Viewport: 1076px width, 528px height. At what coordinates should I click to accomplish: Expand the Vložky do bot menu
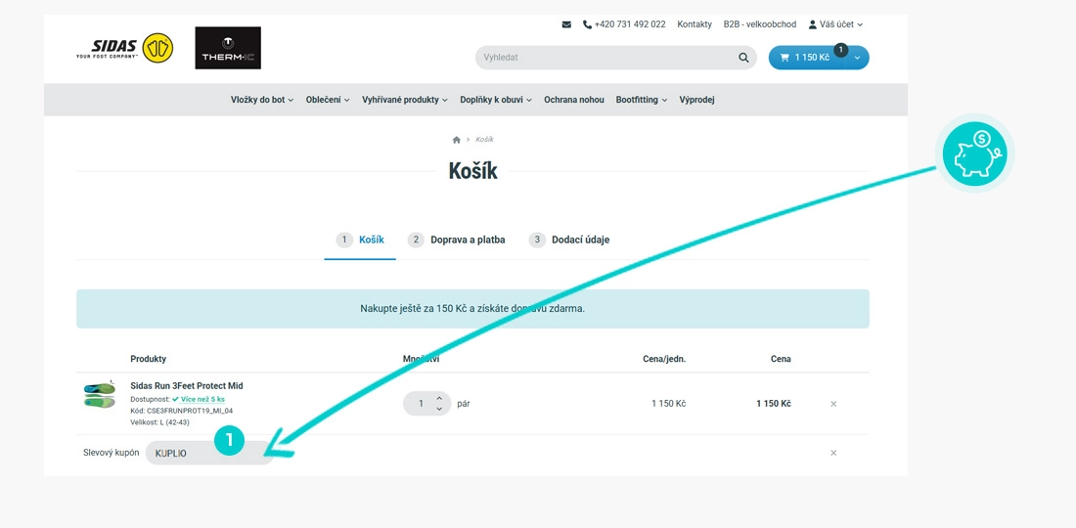pyautogui.click(x=262, y=100)
